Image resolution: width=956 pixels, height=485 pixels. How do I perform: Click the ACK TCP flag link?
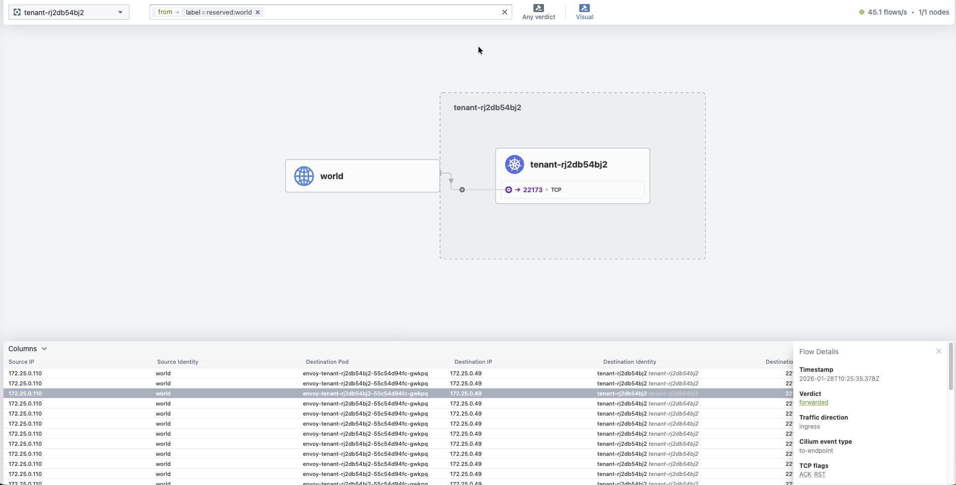pos(804,474)
